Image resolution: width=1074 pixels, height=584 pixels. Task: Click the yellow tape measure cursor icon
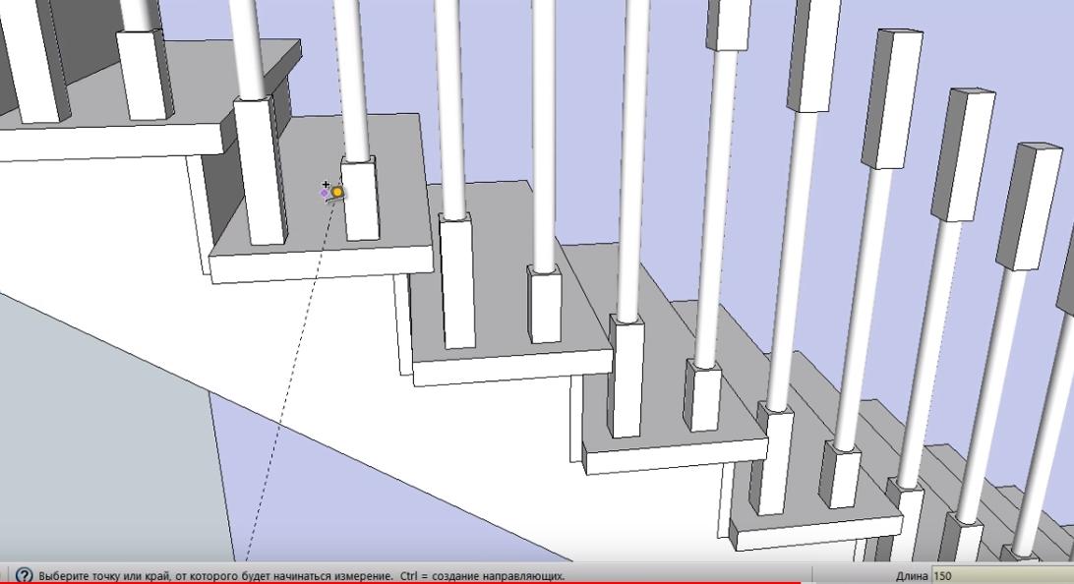(x=337, y=193)
